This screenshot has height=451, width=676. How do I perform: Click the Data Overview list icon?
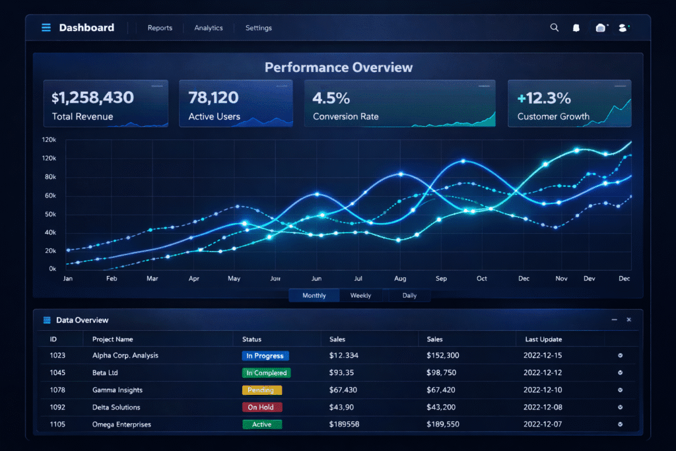click(47, 320)
